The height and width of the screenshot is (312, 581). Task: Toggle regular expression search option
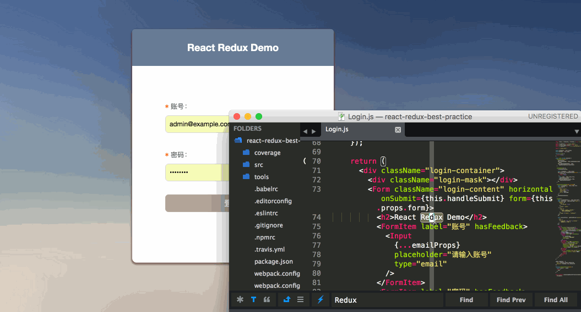point(240,300)
